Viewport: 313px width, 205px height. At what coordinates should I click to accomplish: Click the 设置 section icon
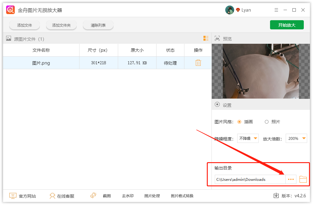(217, 105)
